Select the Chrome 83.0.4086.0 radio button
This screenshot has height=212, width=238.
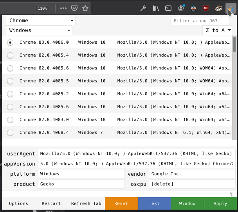click(10, 43)
